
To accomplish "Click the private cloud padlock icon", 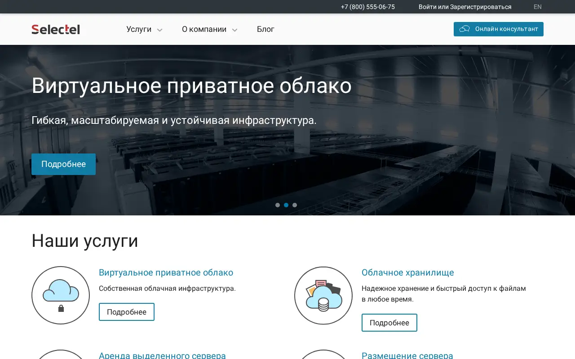I will click(x=61, y=308).
